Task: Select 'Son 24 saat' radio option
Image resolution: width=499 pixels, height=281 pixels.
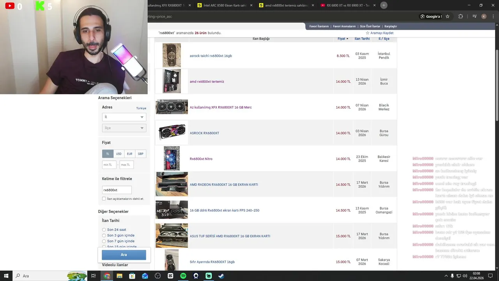Action: [x=104, y=230]
